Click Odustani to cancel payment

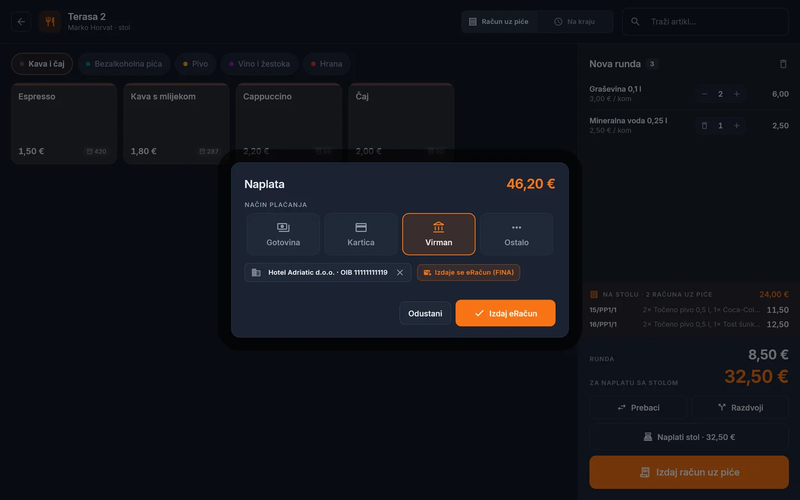click(425, 313)
